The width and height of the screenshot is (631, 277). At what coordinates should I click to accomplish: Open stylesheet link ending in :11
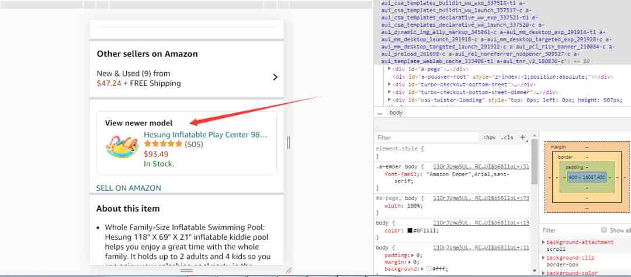(481, 248)
